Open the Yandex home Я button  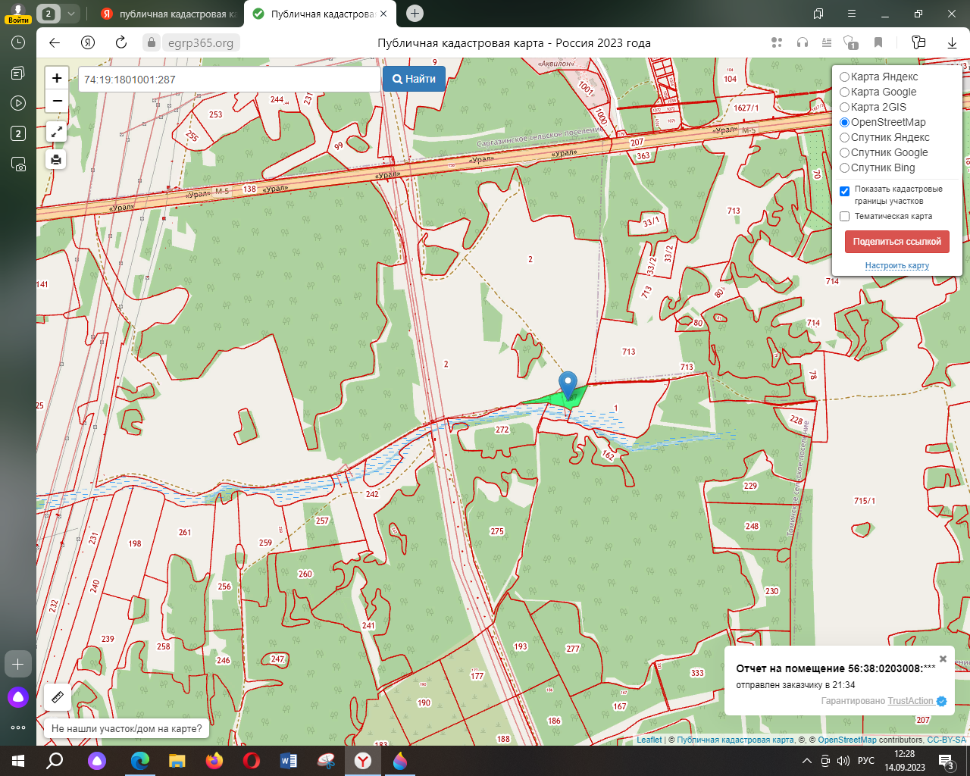(x=88, y=42)
